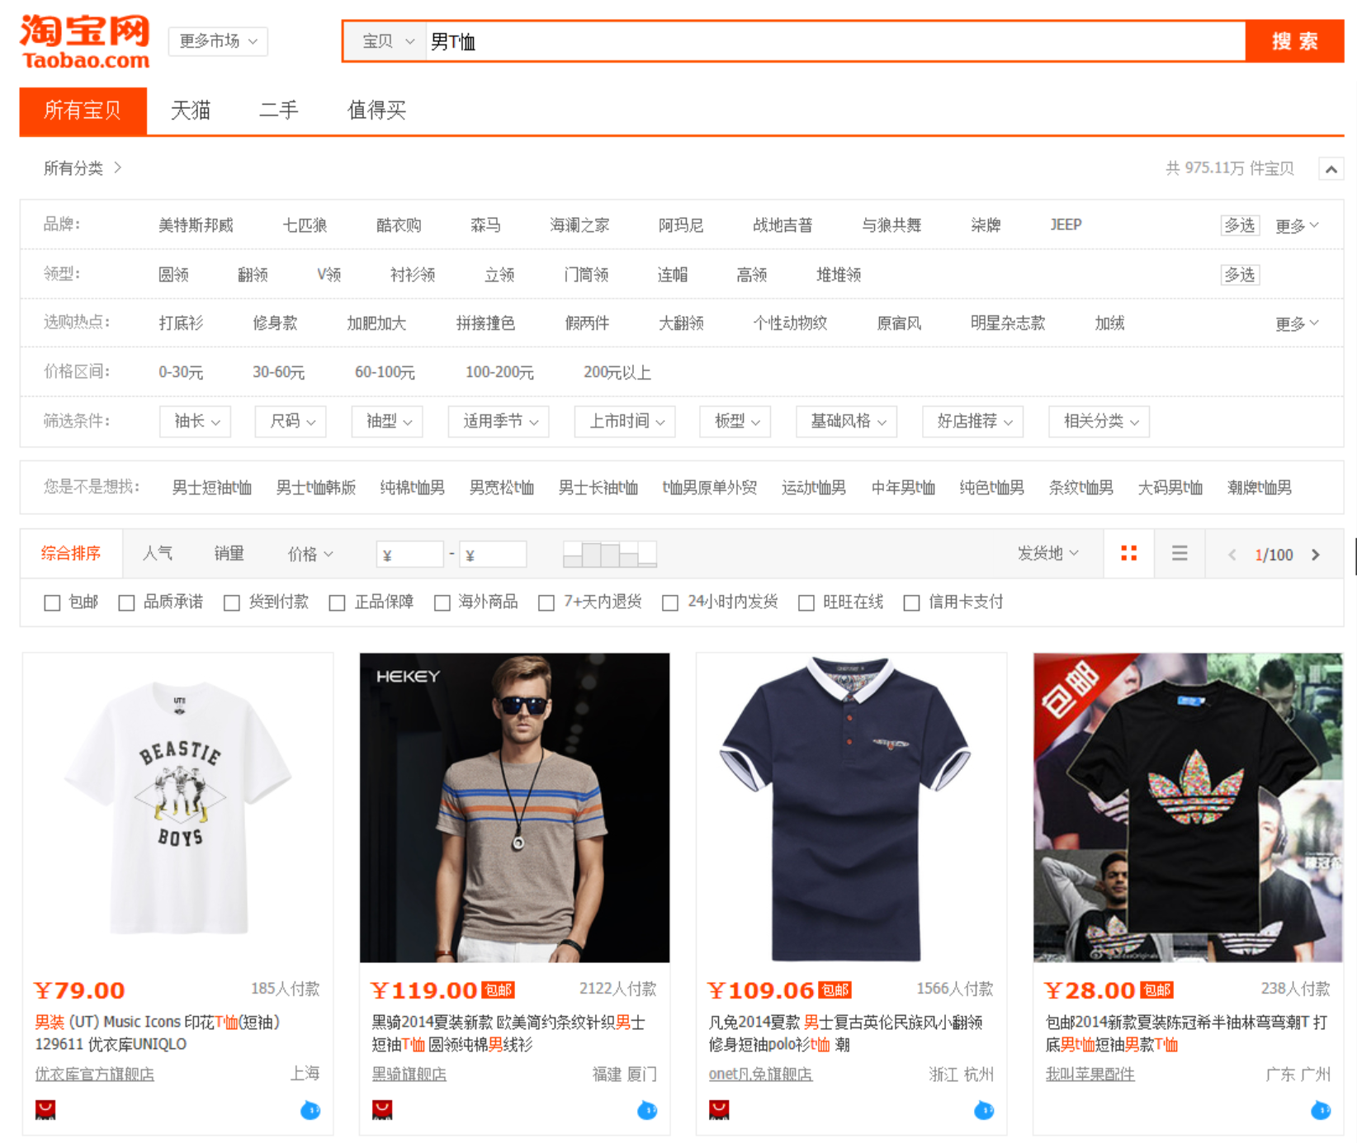Open the 发货地 location dropdown
This screenshot has width=1357, height=1143.
(x=1047, y=554)
